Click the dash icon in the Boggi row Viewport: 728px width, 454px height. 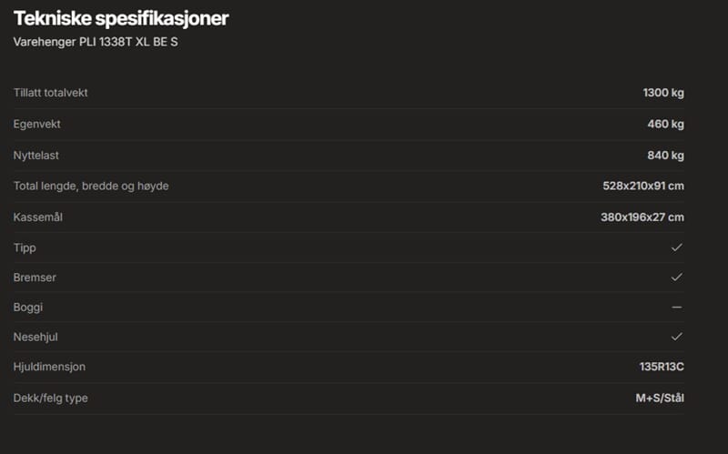click(676, 308)
